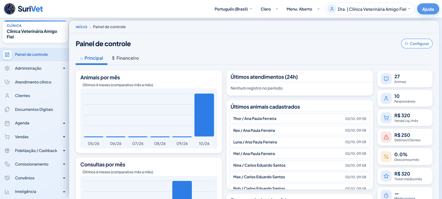
Task: Click the 10 Responsáveis value
Action: 397,96
